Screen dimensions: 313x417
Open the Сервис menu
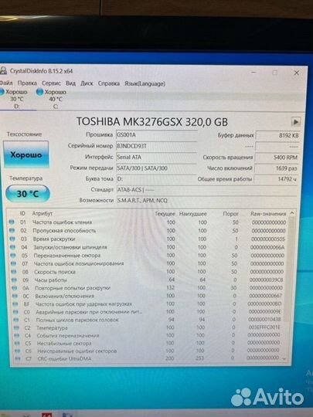(x=51, y=83)
